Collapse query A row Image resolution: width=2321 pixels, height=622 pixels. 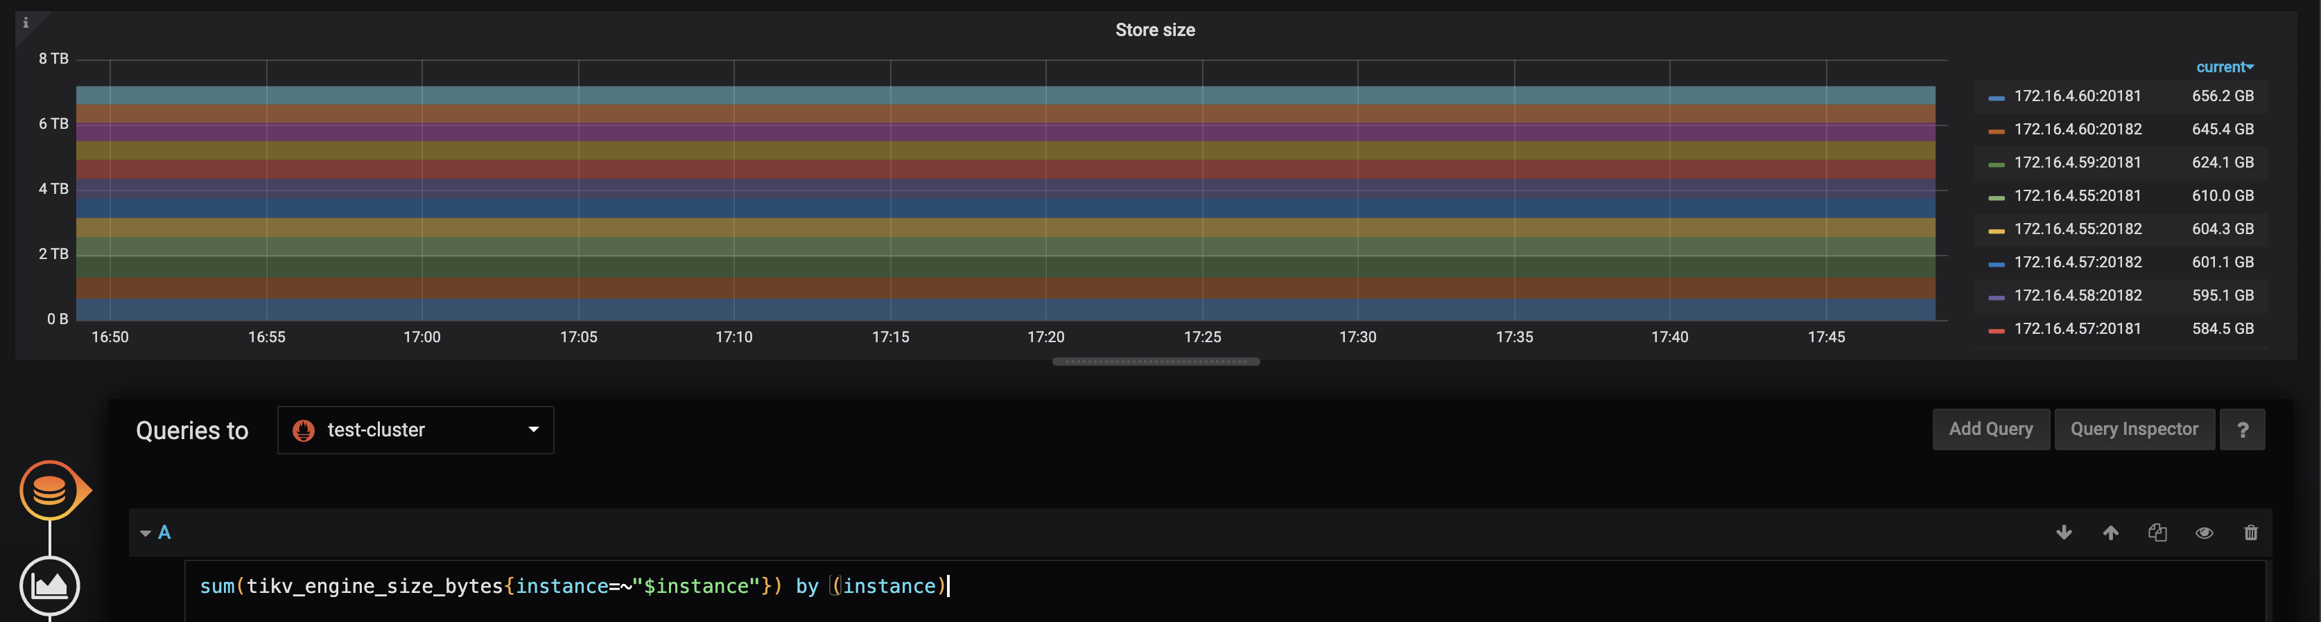point(146,533)
